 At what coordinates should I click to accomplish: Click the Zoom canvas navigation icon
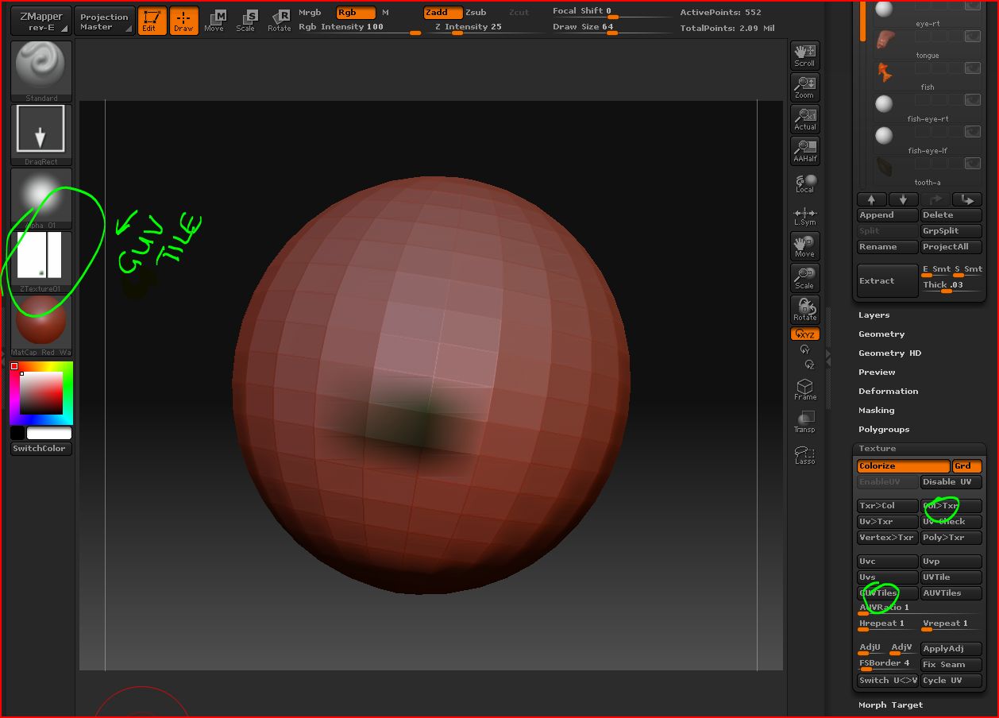click(804, 87)
